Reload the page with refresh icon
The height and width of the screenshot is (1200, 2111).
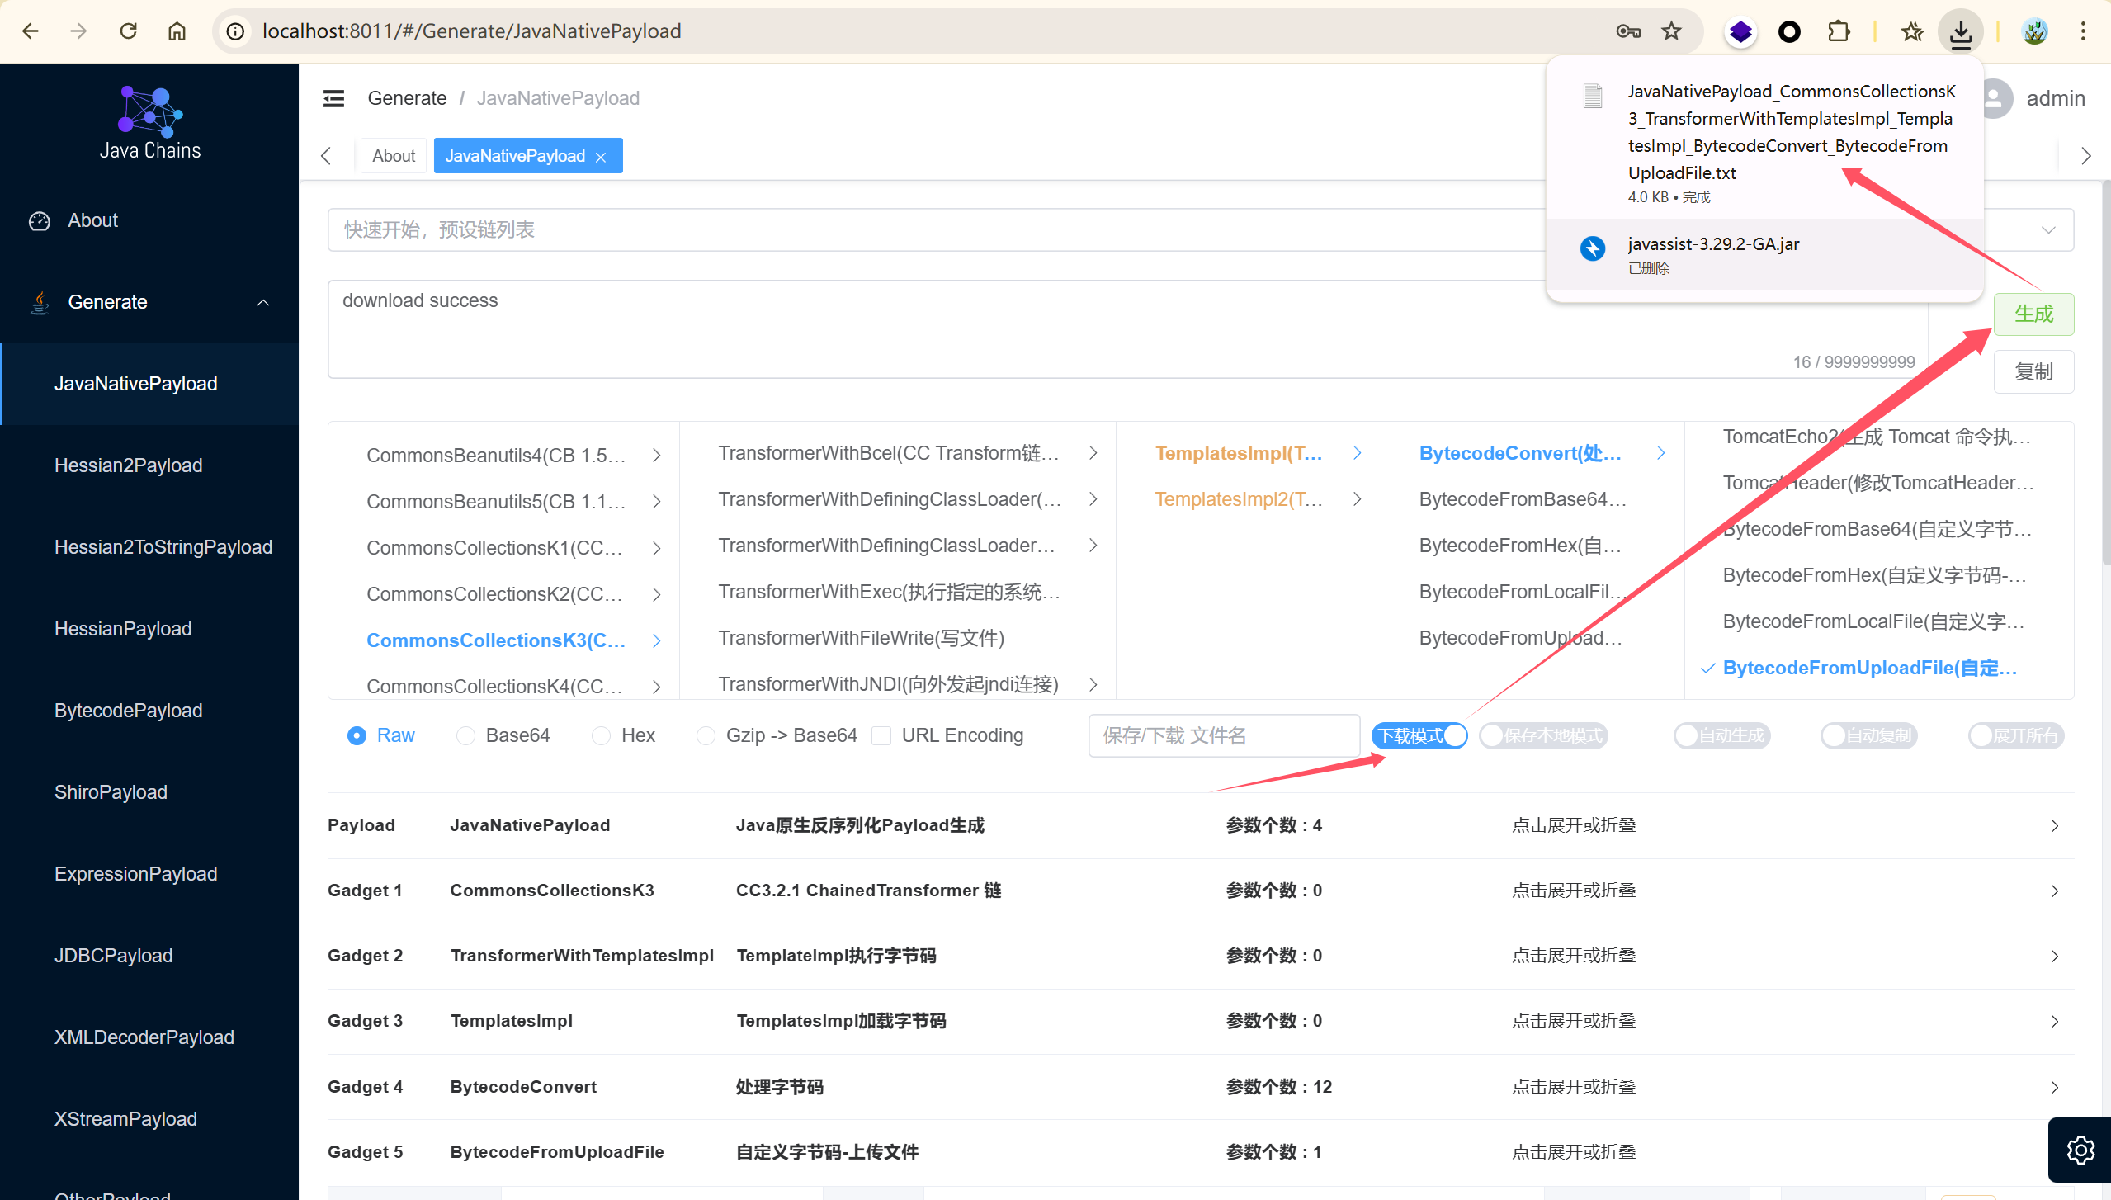(x=128, y=31)
